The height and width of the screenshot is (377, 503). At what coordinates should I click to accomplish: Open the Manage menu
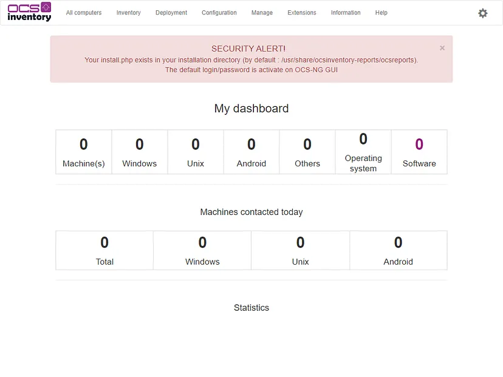[262, 13]
